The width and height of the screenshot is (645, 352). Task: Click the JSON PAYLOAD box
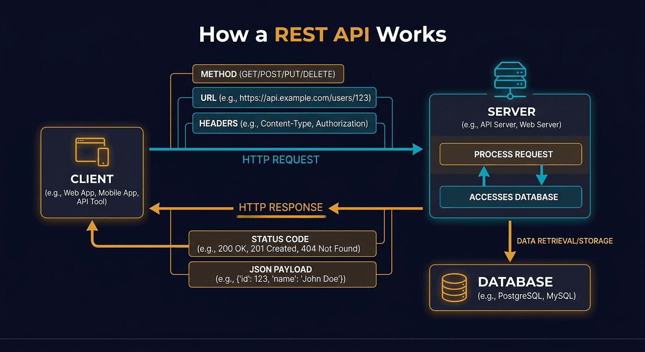(x=281, y=274)
